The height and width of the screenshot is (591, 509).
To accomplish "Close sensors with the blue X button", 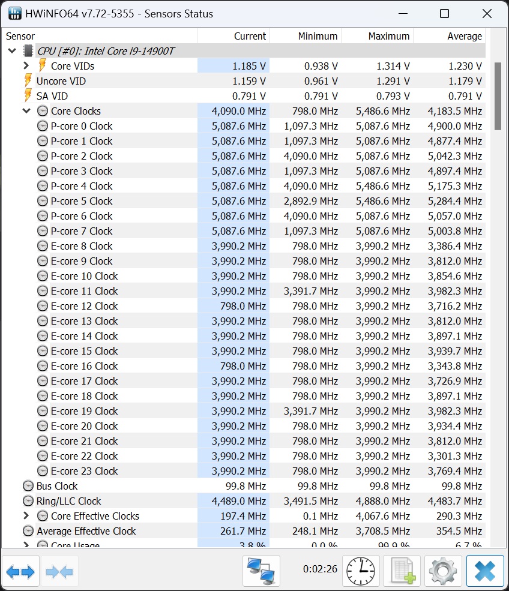I will click(x=485, y=571).
